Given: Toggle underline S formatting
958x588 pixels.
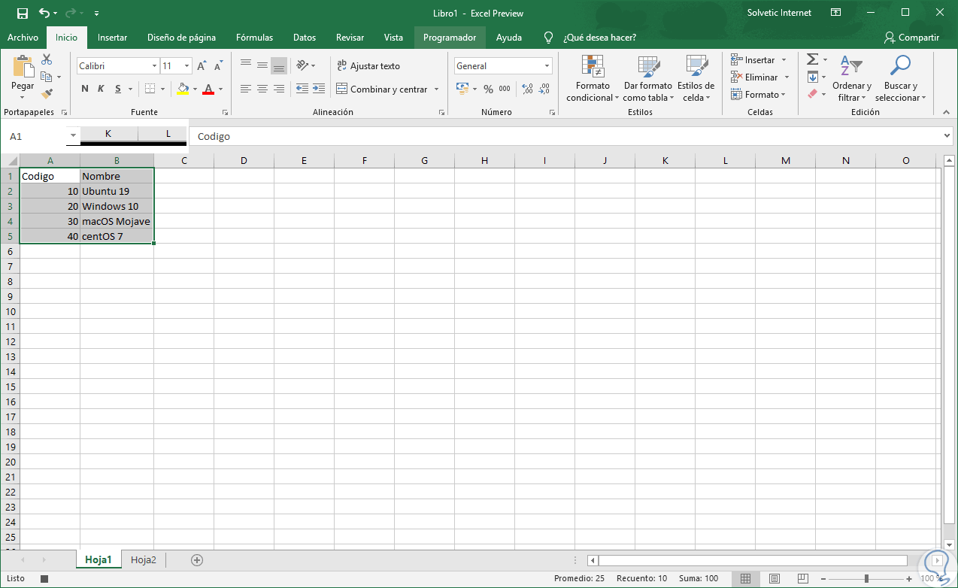Looking at the screenshot, I should (118, 89).
